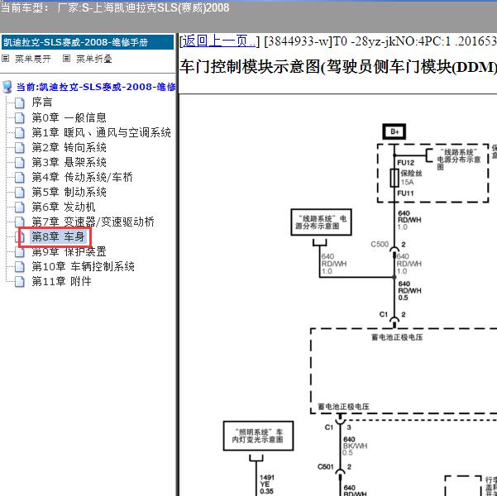Expand all menus via 菜单展开
497x496 pixels.
click(x=33, y=59)
